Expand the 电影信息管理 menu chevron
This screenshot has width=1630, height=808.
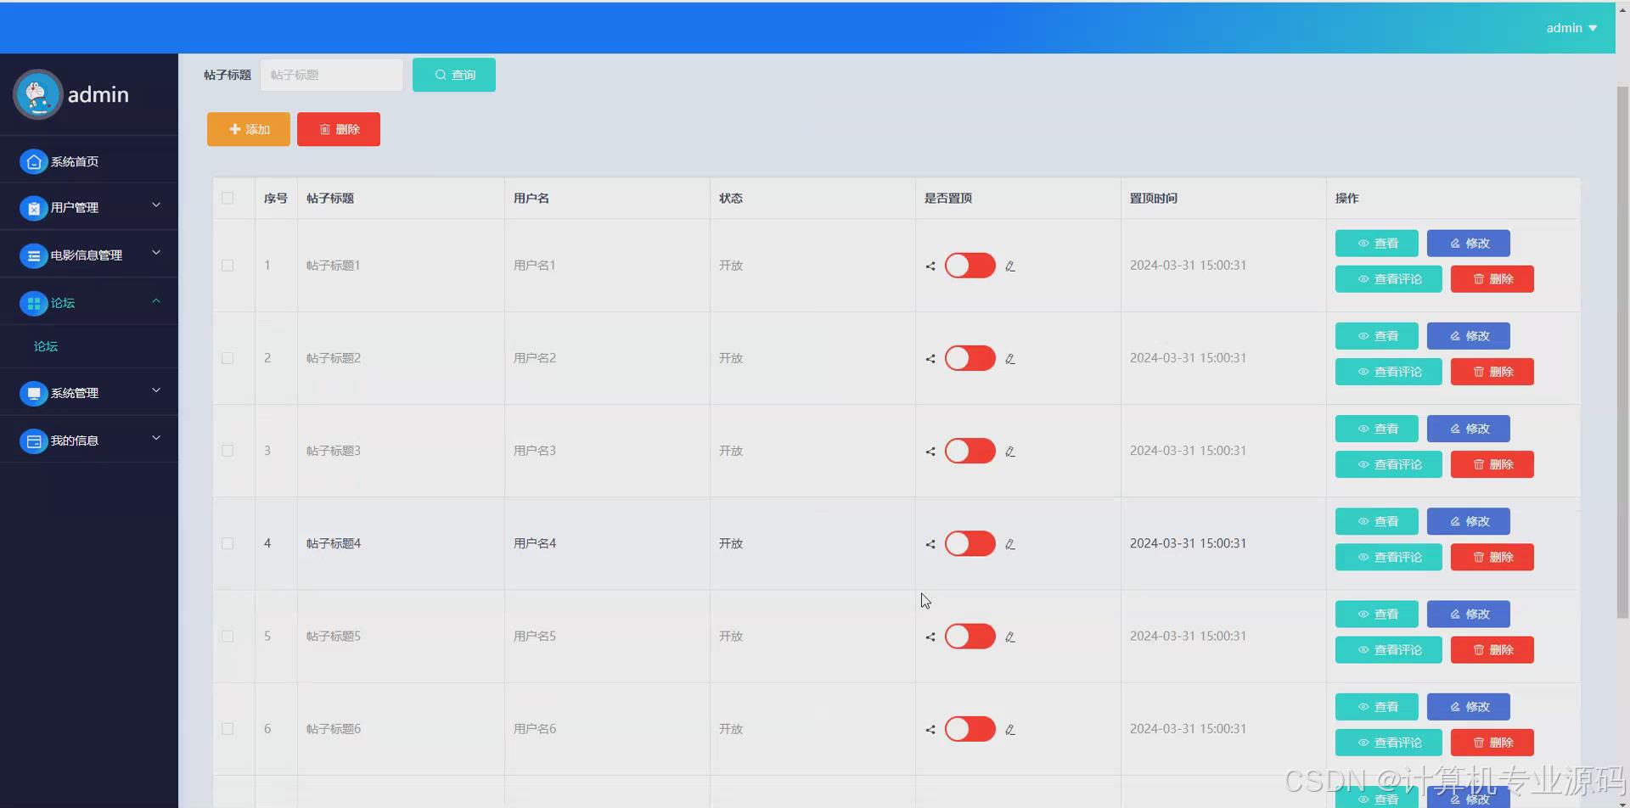click(156, 253)
